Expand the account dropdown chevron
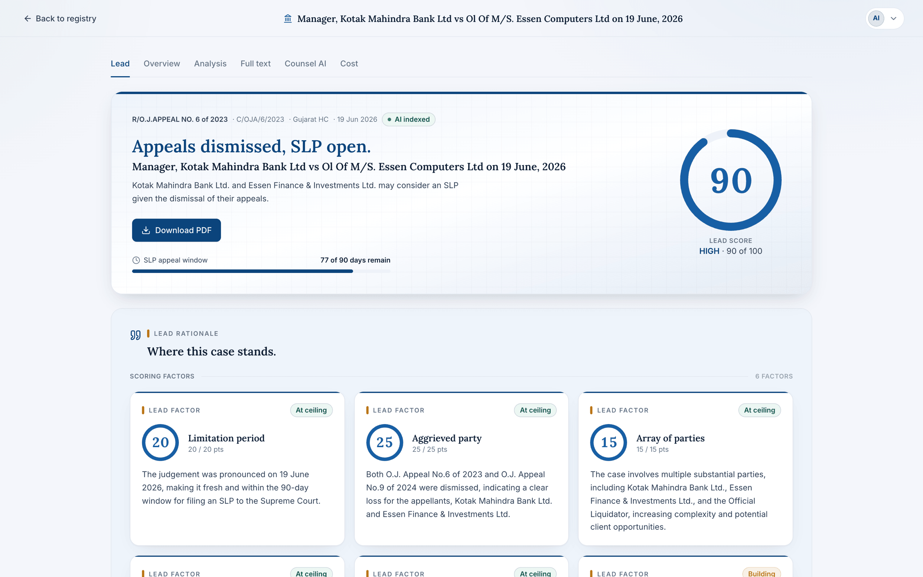This screenshot has width=923, height=577. point(894,18)
